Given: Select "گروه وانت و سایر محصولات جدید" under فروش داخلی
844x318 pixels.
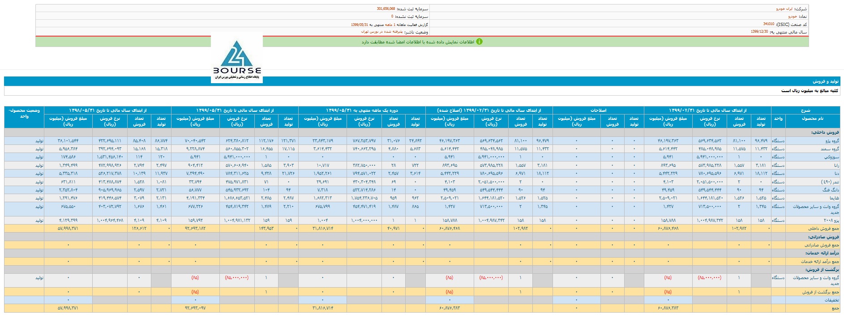Looking at the screenshot, I should point(816,209).
